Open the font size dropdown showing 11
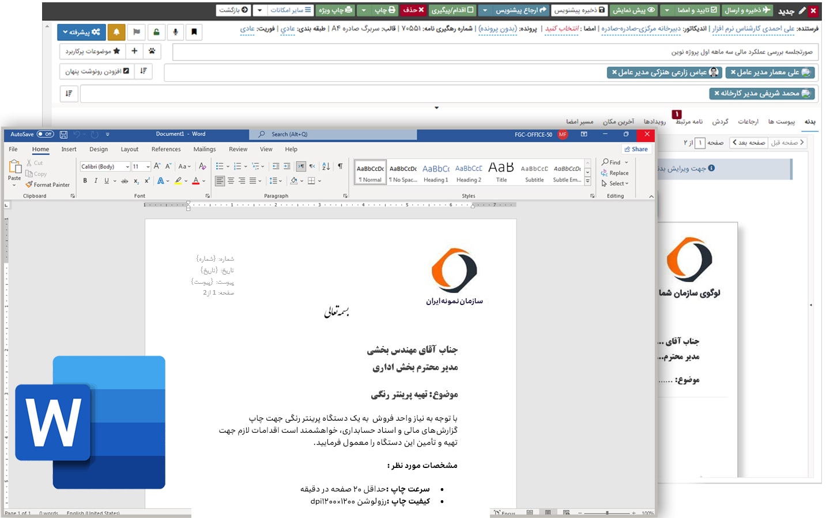The image size is (830, 518). click(x=141, y=166)
